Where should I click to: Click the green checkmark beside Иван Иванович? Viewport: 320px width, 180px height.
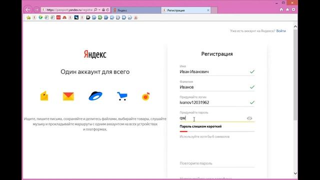[x=252, y=71]
